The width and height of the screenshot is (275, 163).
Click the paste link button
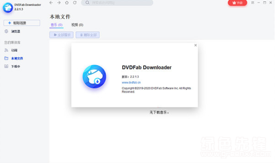click(x=22, y=23)
